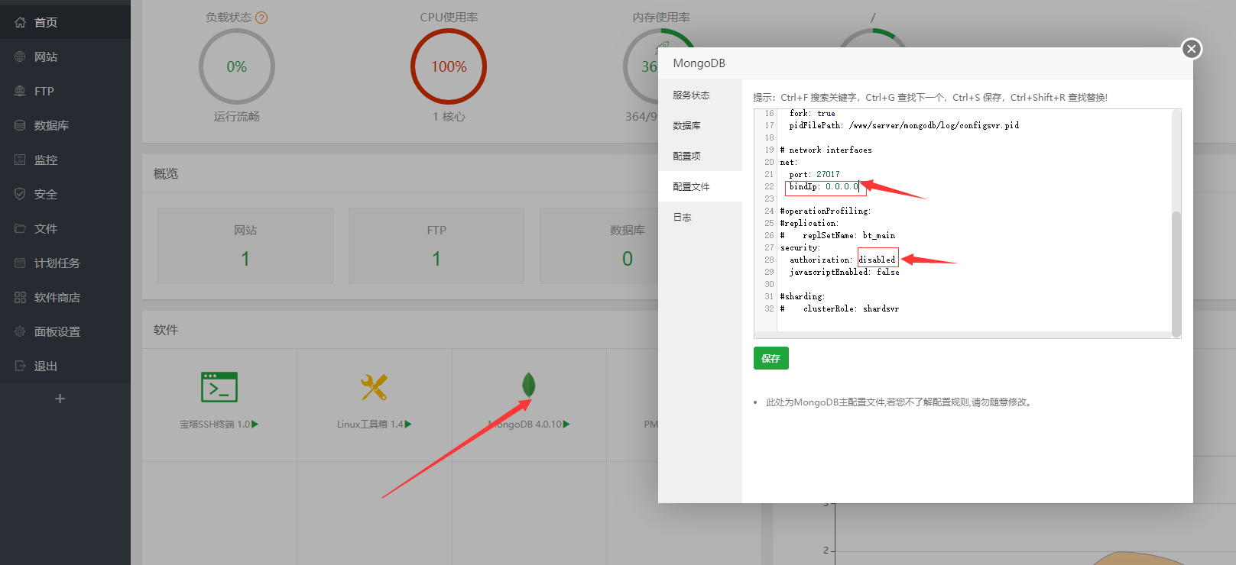1236x565 pixels.
Task: Switch to 数据库 tab in MongoDB dialog
Action: [700, 125]
